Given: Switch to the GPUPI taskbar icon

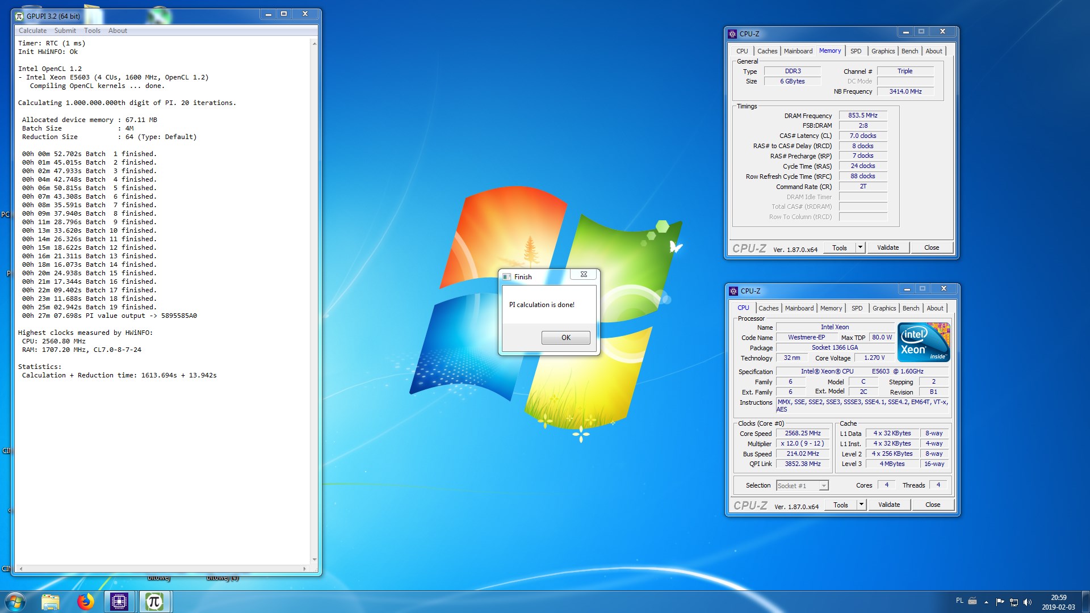Looking at the screenshot, I should (x=154, y=601).
